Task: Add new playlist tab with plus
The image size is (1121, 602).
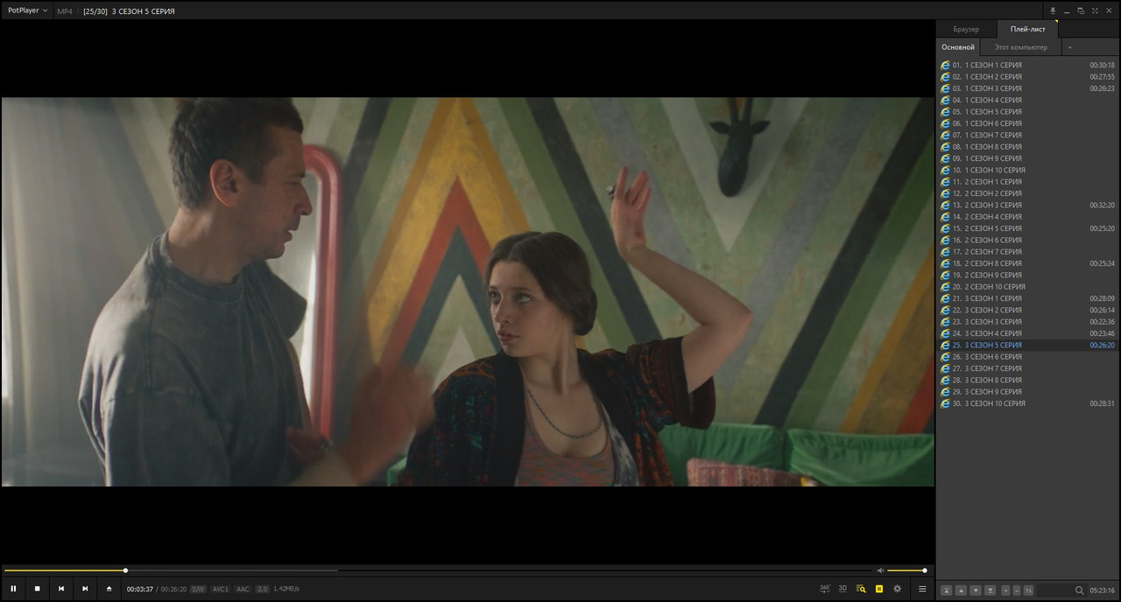Action: (x=1069, y=47)
